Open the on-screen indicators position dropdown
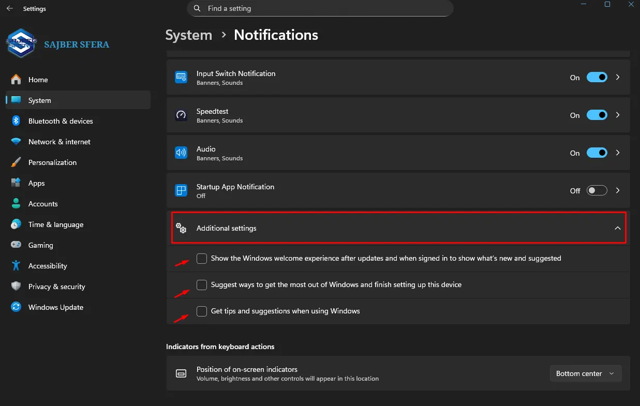Screen dimensions: 640x406 [585, 373]
